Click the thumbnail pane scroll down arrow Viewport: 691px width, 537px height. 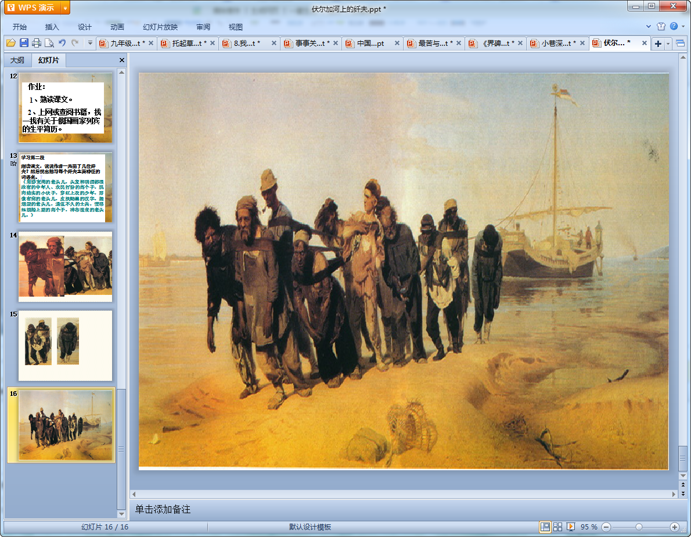[121, 514]
